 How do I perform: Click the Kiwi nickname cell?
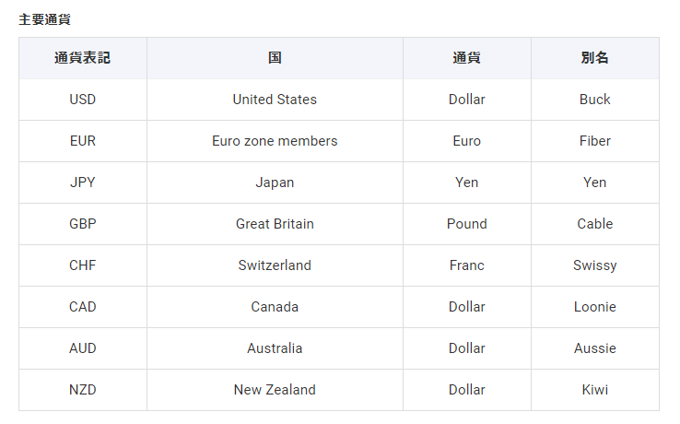click(595, 390)
